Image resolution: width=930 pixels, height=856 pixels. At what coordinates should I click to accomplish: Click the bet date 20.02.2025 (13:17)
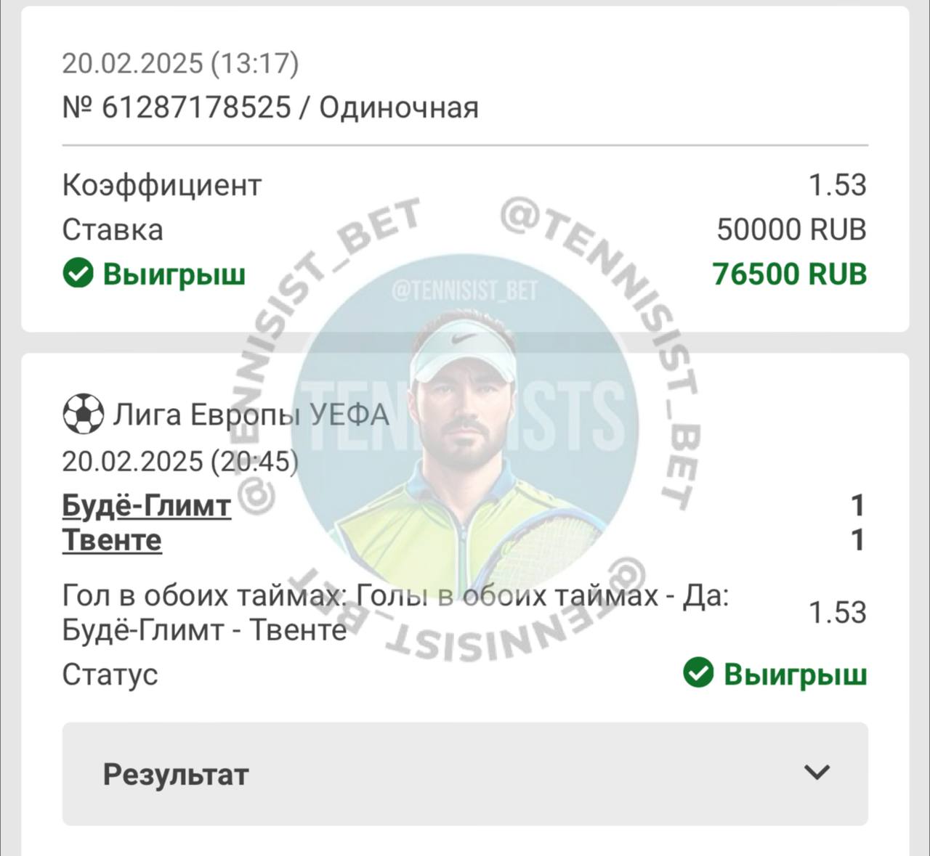coord(180,63)
